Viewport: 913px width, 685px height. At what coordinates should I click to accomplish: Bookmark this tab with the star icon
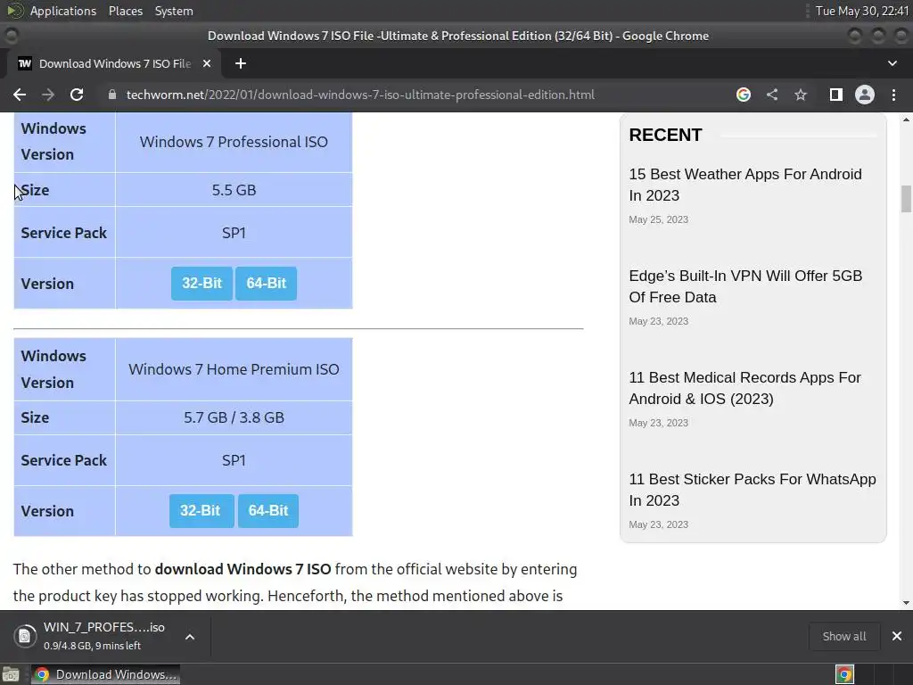(801, 95)
